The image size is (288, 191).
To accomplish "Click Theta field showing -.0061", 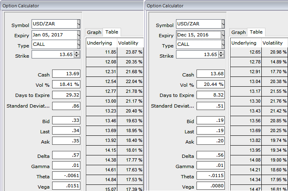I will coord(66,175).
